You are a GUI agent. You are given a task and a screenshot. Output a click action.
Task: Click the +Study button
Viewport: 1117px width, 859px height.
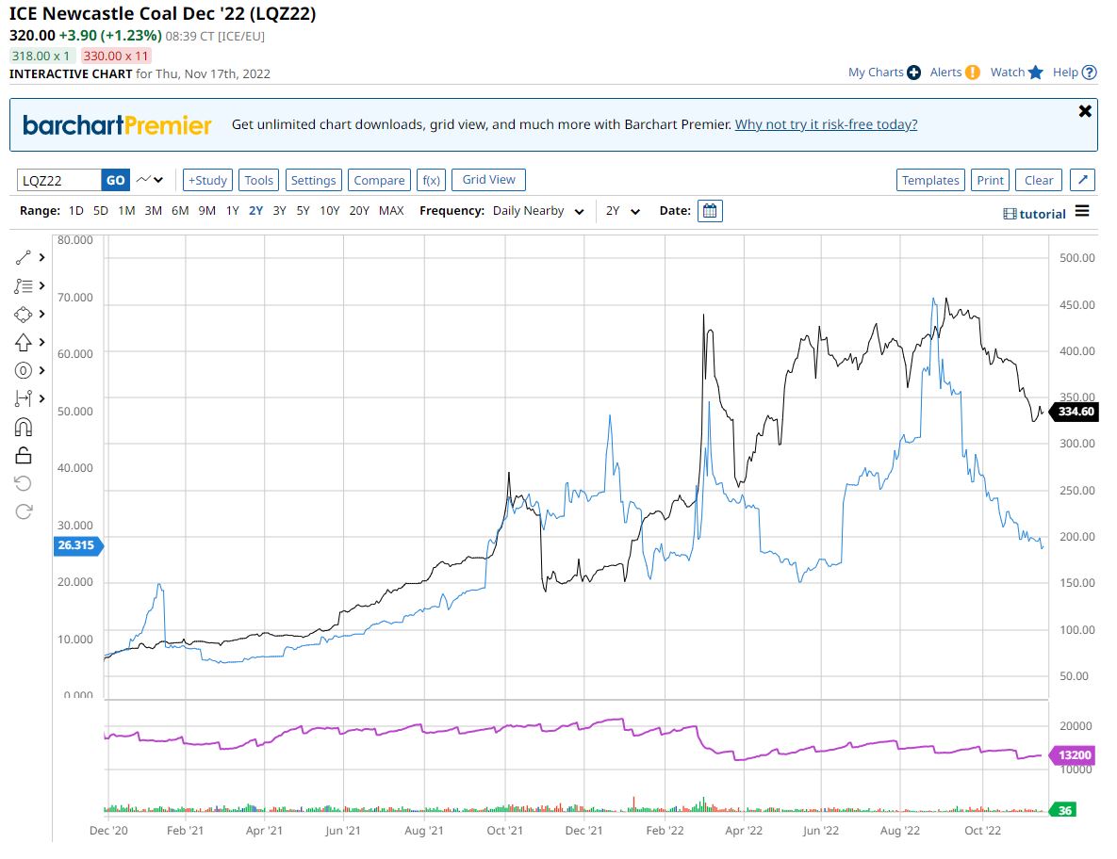click(x=207, y=180)
